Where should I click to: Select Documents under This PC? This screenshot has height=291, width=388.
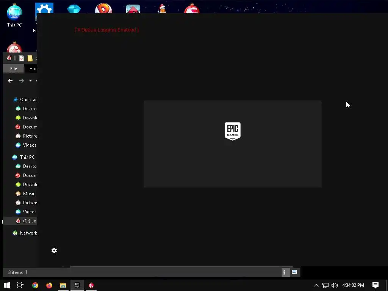tap(26, 175)
